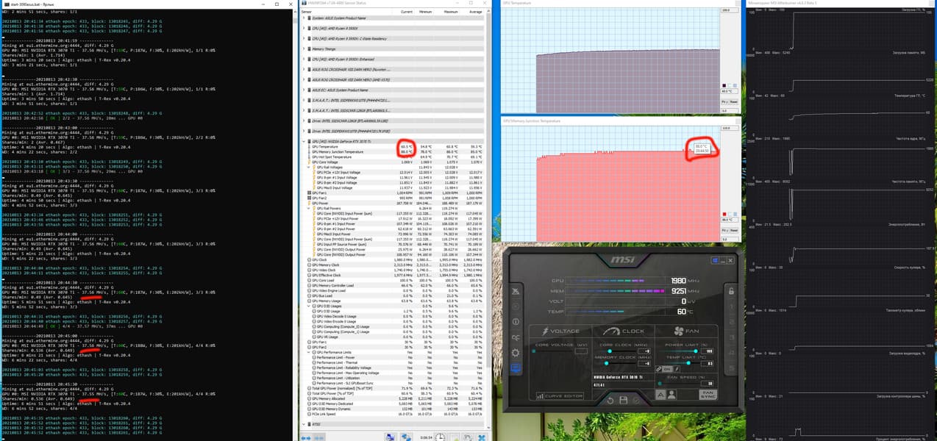937x441 pixels.
Task: Click the Afterburner fan auto 'A' button
Action: 660,395
